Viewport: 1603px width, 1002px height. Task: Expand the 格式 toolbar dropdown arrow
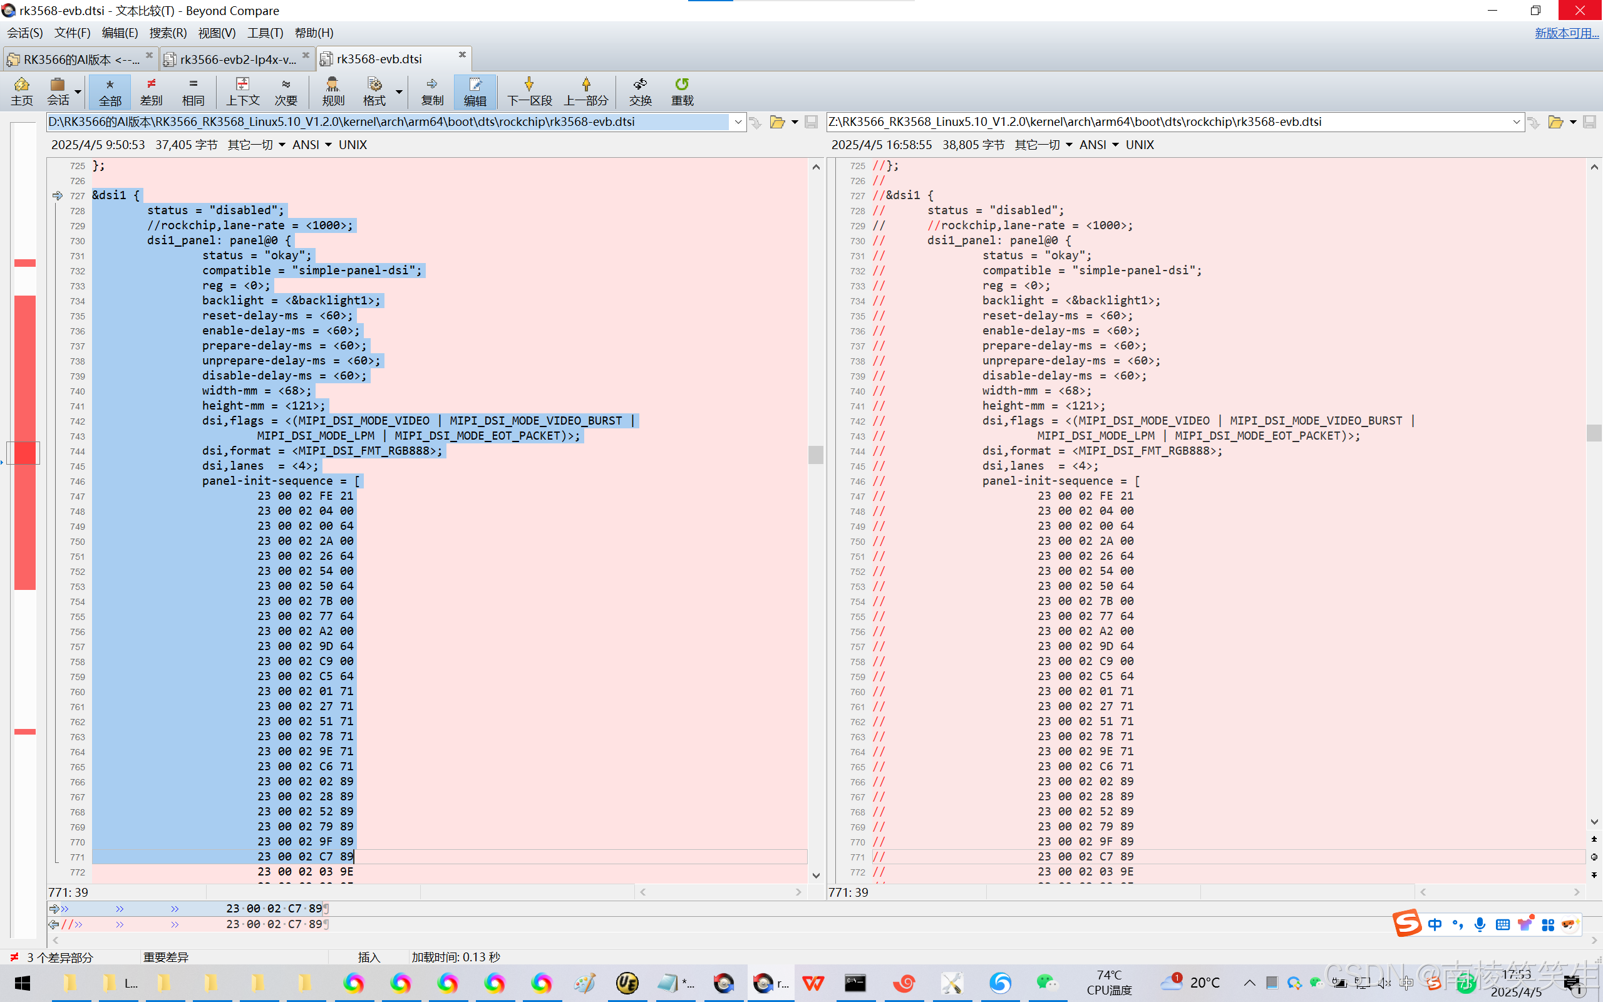point(399,91)
